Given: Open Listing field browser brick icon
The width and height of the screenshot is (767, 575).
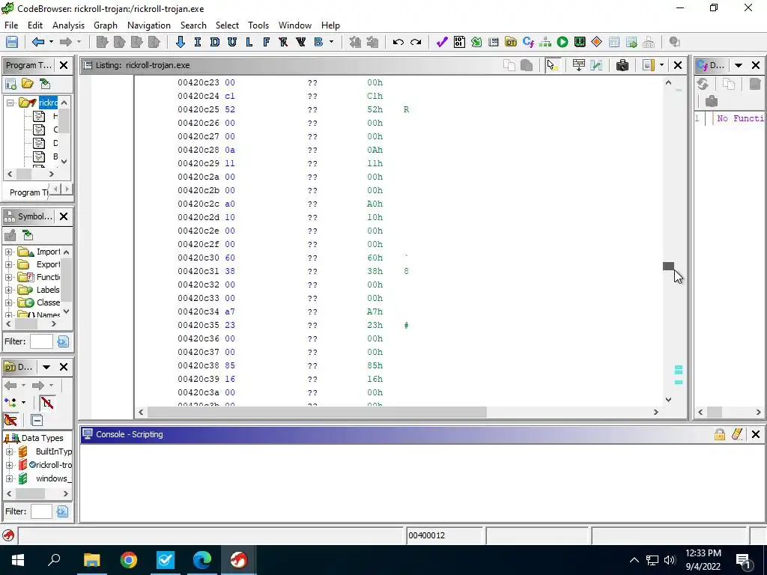Looking at the screenshot, I should 579,65.
